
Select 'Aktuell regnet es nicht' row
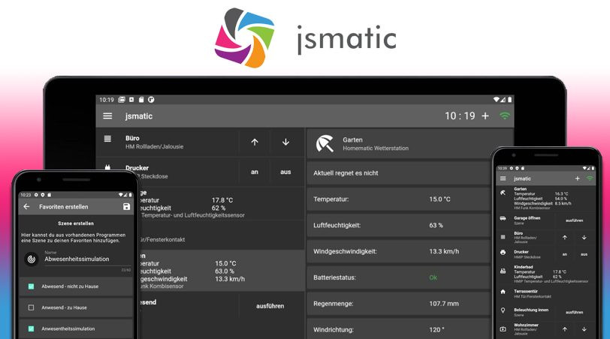pyautogui.click(x=398, y=173)
